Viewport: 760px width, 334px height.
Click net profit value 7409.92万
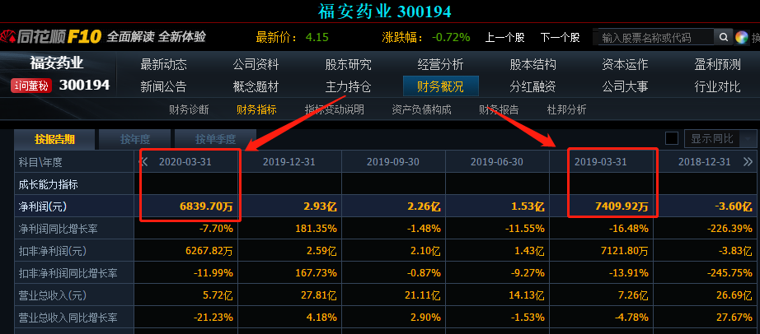622,206
